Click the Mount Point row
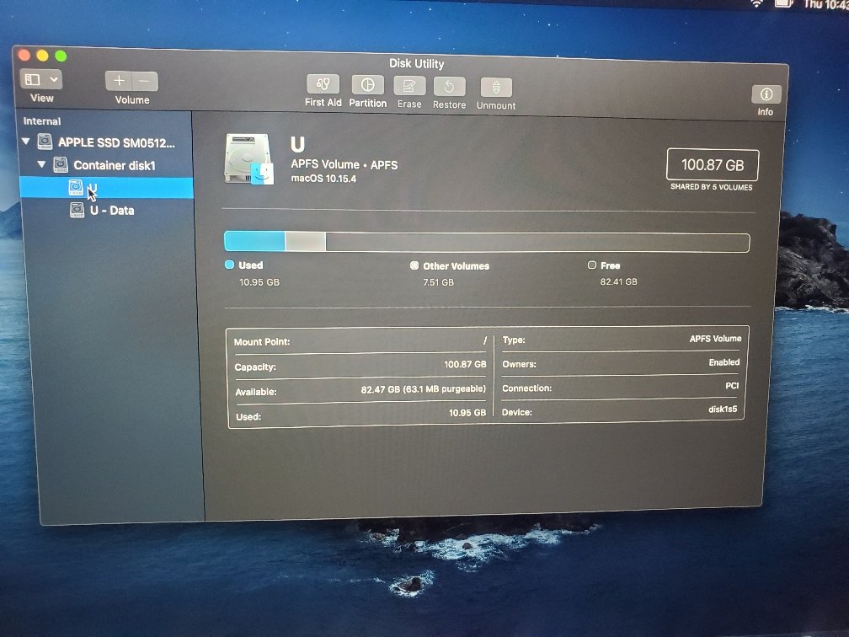Image resolution: width=849 pixels, height=637 pixels. [360, 341]
